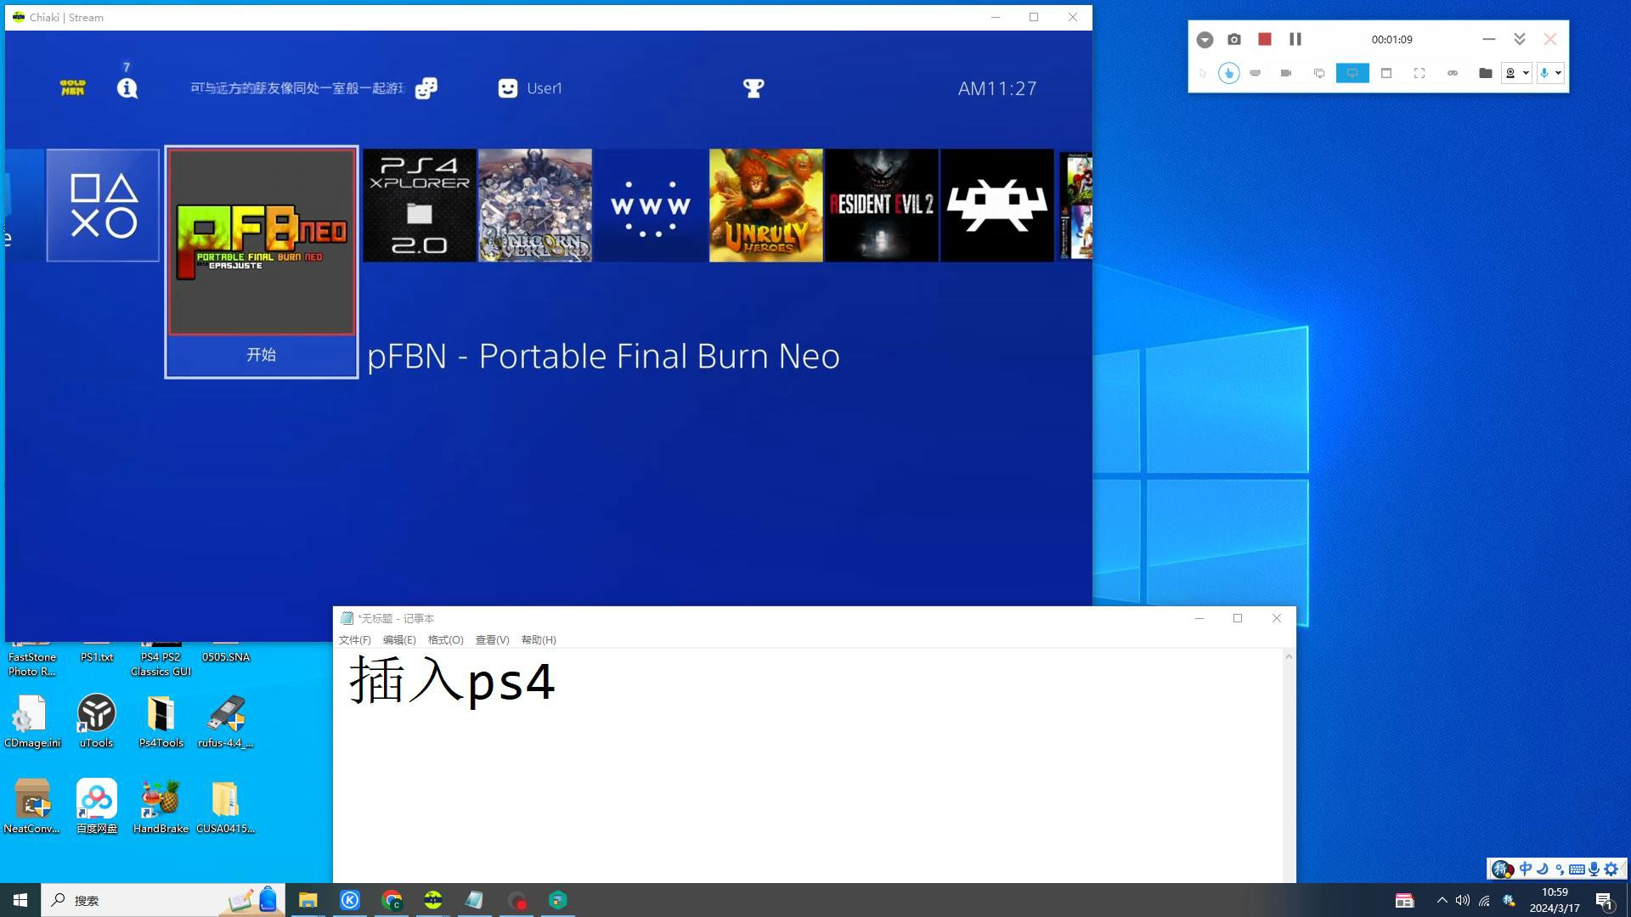Collapse recorder toolbar with double chevron
Image resolution: width=1631 pixels, height=917 pixels.
tap(1519, 39)
